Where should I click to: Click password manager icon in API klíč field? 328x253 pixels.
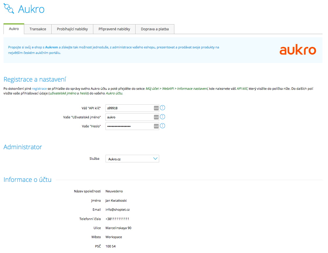point(156,108)
